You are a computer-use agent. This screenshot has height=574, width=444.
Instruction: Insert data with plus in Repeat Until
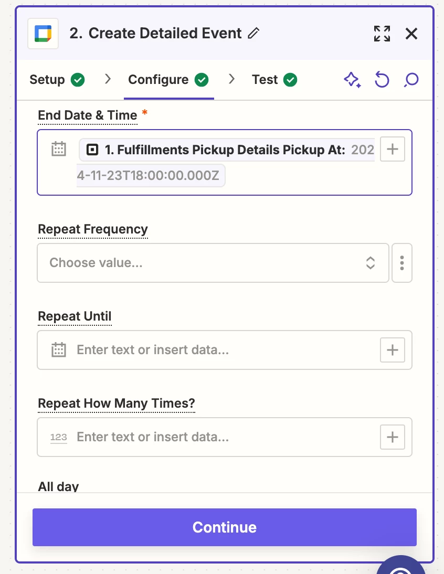pyautogui.click(x=392, y=350)
